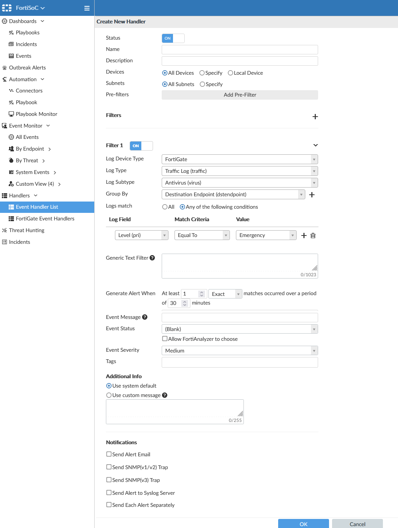Click the FortiGate Event Handlers icon

[11, 219]
